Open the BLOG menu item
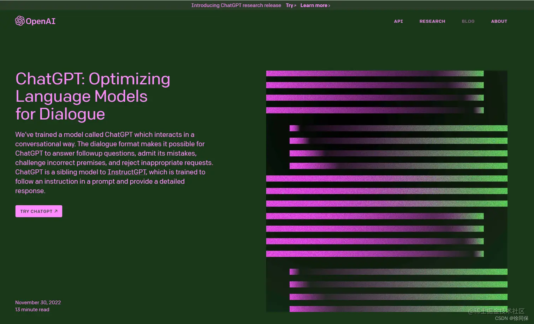This screenshot has height=324, width=534. [468, 21]
